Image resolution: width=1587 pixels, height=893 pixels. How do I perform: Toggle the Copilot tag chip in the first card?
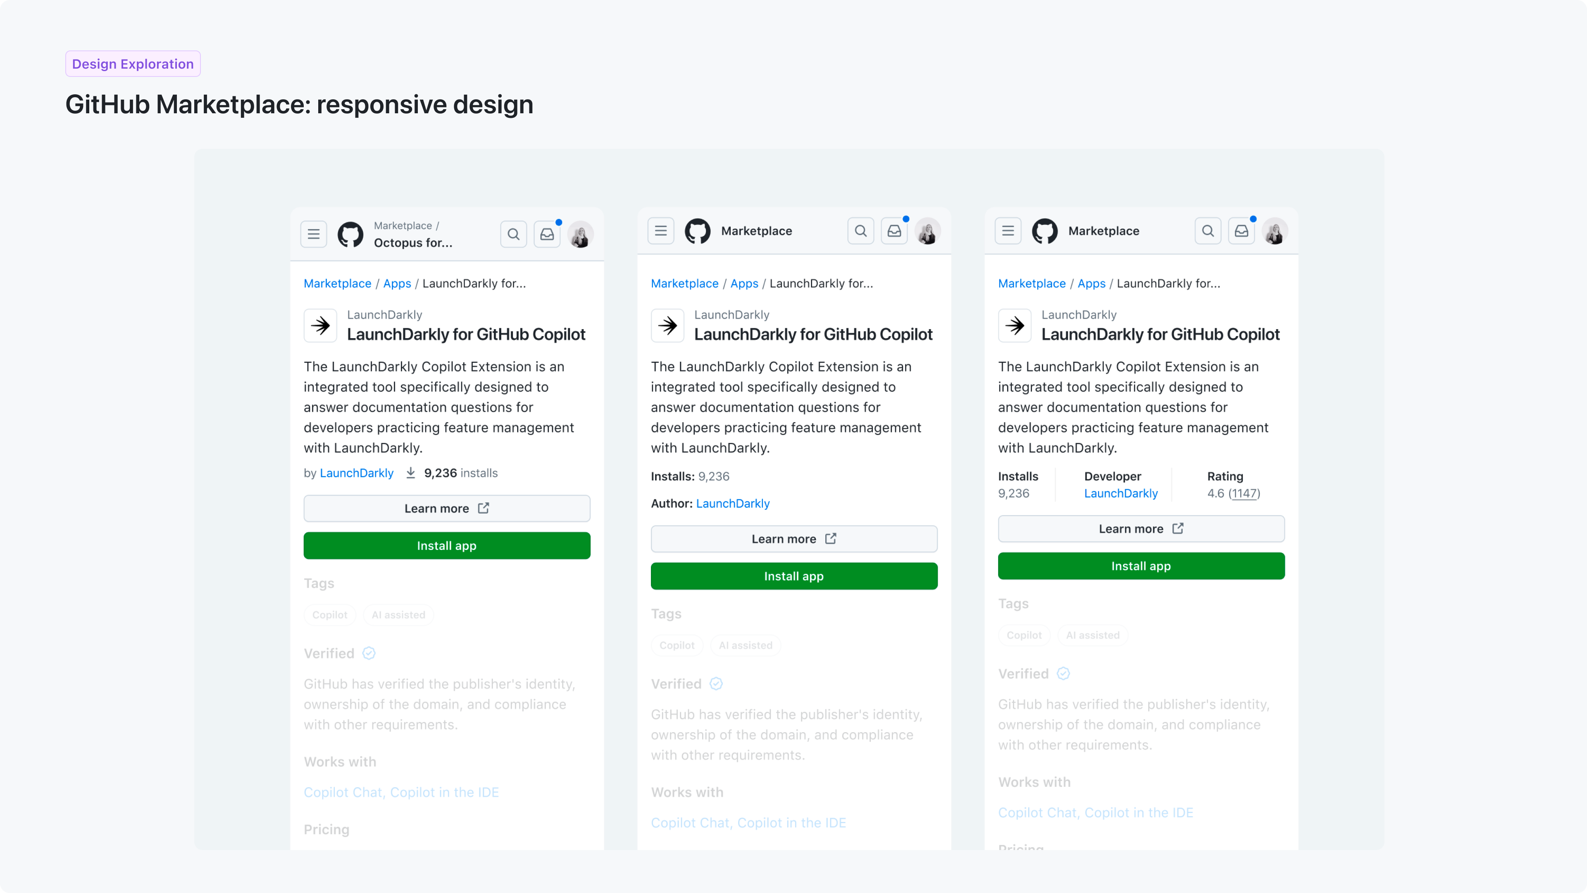click(329, 614)
